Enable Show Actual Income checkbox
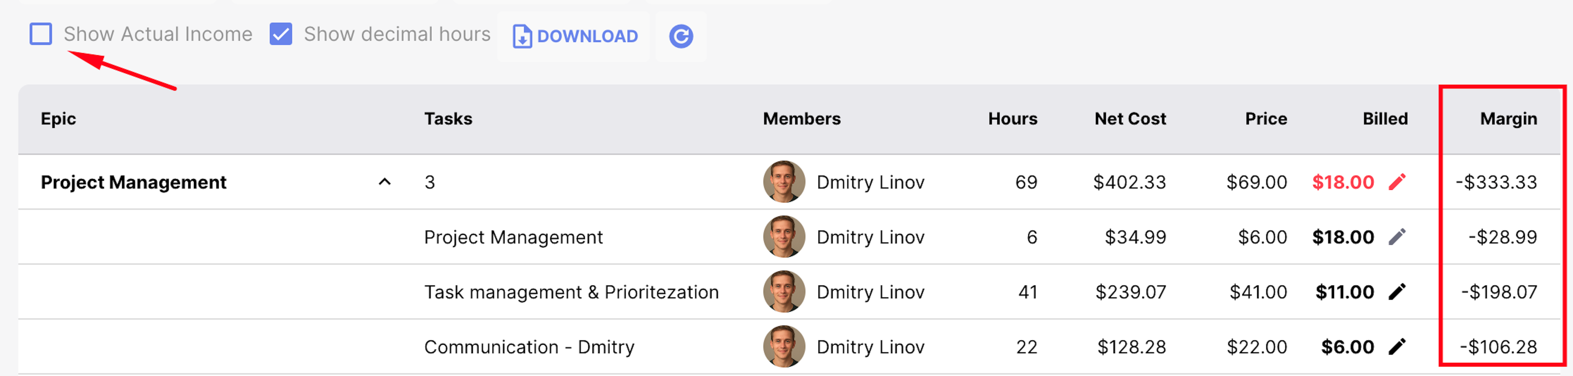Image resolution: width=1573 pixels, height=376 pixels. [41, 33]
